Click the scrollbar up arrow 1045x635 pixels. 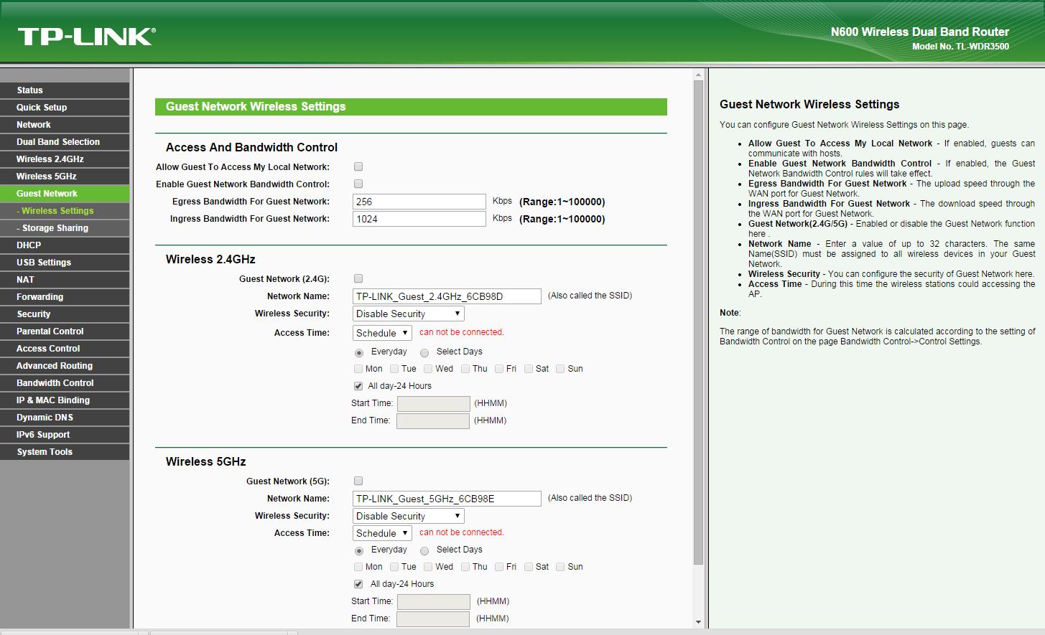click(x=698, y=74)
